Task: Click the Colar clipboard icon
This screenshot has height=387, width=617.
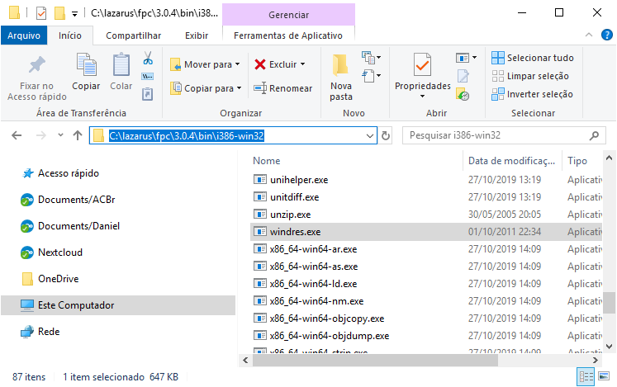Action: point(121,64)
